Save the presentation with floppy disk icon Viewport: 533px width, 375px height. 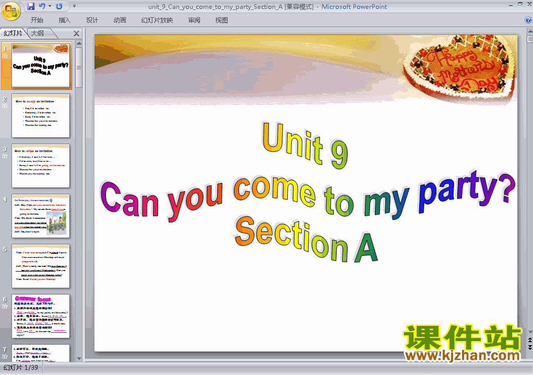click(x=31, y=6)
